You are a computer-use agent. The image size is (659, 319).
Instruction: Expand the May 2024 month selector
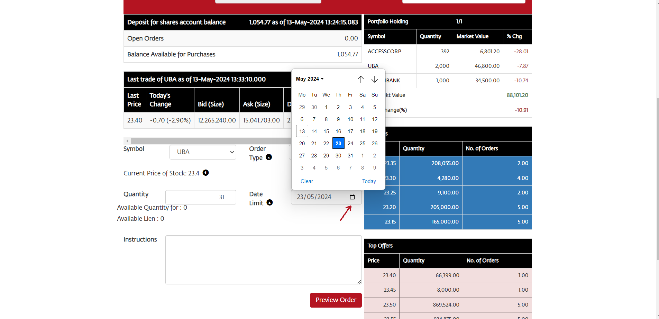click(310, 79)
